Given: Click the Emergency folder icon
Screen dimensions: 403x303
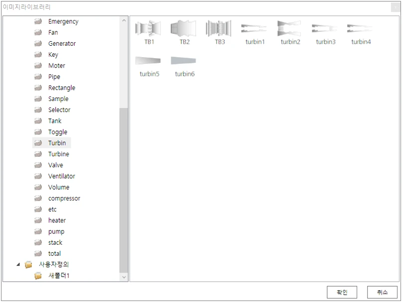Looking at the screenshot, I should point(38,21).
